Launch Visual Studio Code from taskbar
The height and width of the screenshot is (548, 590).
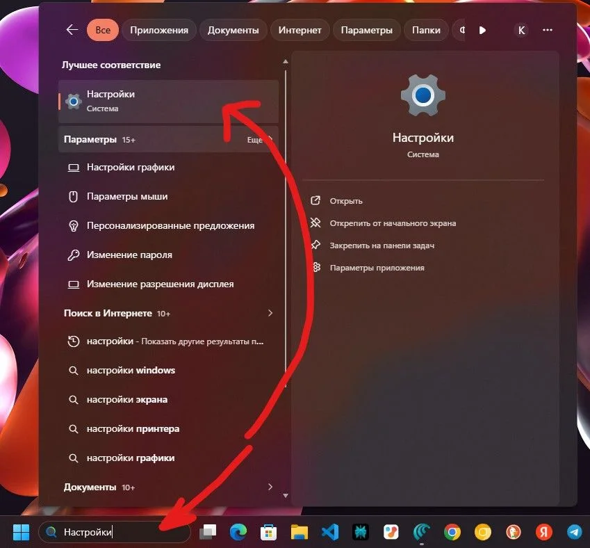(329, 533)
